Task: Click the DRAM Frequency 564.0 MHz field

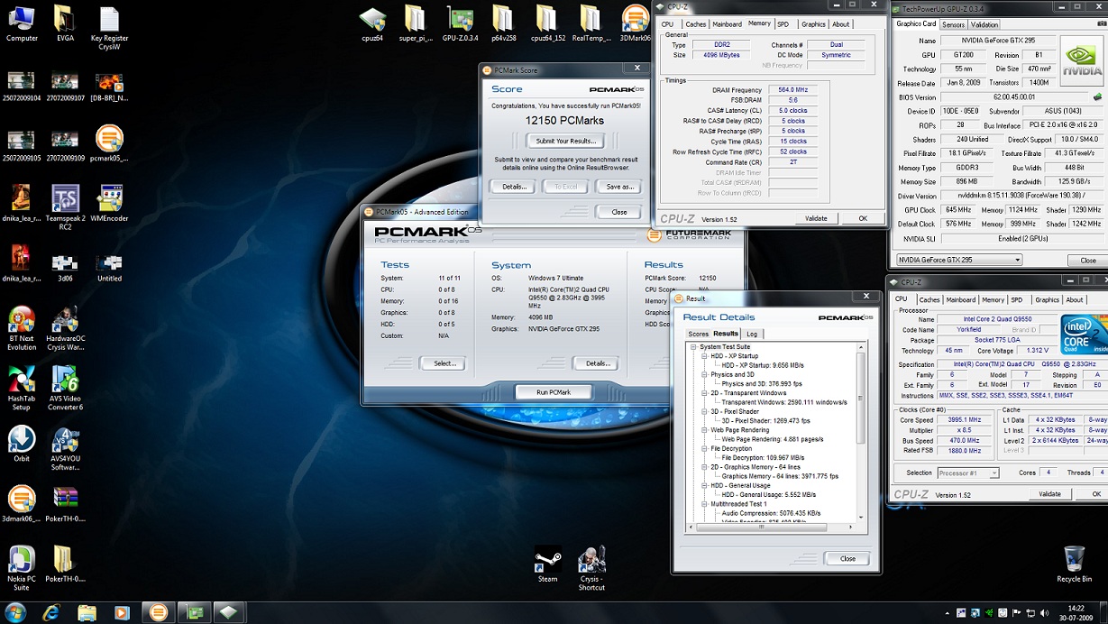Action: tap(792, 90)
